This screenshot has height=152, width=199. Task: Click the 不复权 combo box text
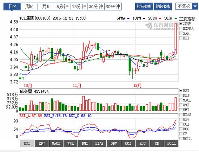click(x=184, y=6)
